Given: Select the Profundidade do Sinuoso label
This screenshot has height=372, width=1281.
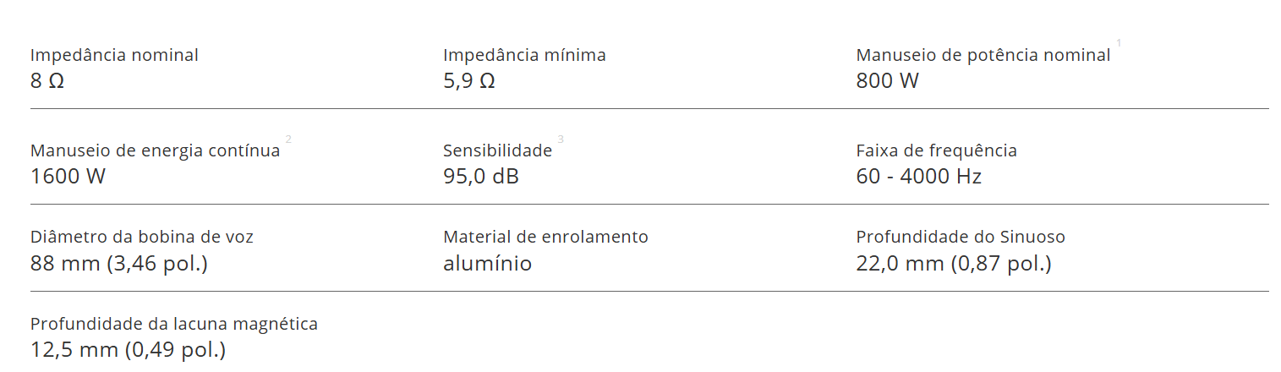Looking at the screenshot, I should (x=961, y=237).
